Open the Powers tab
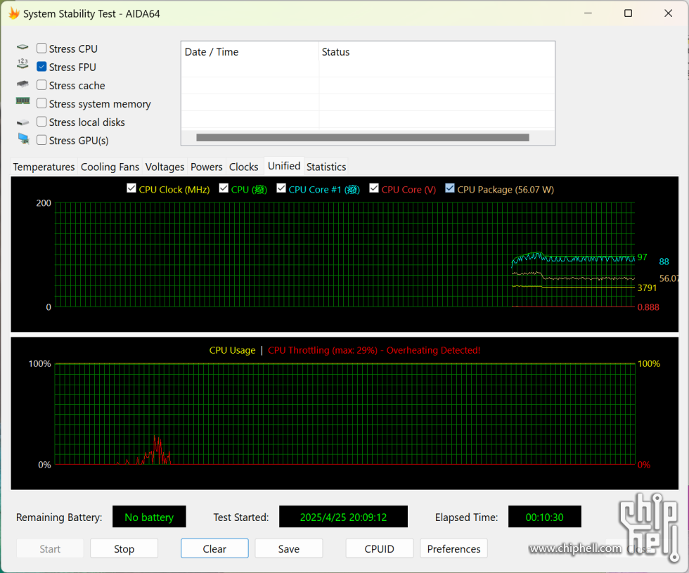Screen dimensions: 689x573 click(x=207, y=167)
